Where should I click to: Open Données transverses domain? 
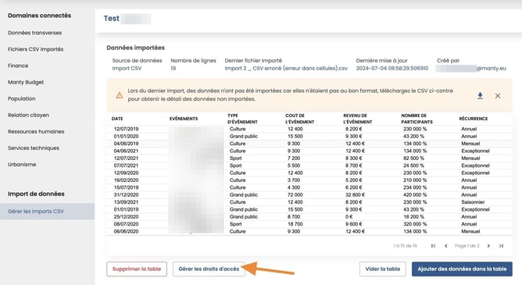click(34, 33)
